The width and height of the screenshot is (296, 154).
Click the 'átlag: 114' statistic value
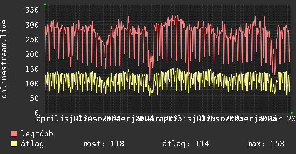(186, 144)
